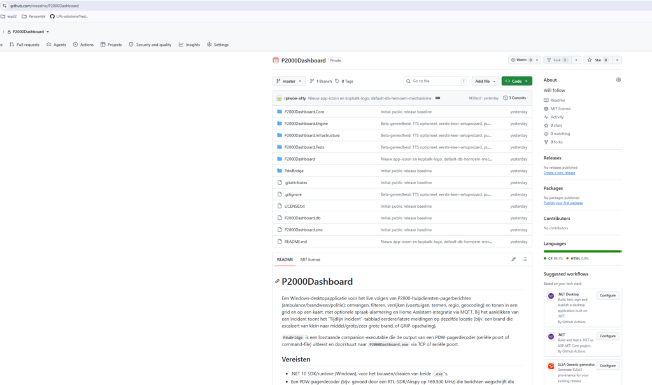The image size is (652, 385).
Task: Open the Activity link in About
Action: point(554,117)
